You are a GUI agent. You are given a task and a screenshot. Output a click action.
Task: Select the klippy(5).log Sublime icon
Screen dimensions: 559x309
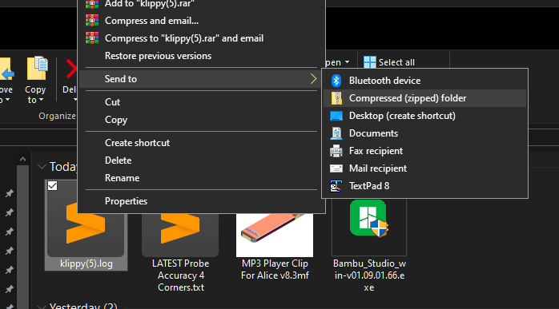click(x=86, y=224)
